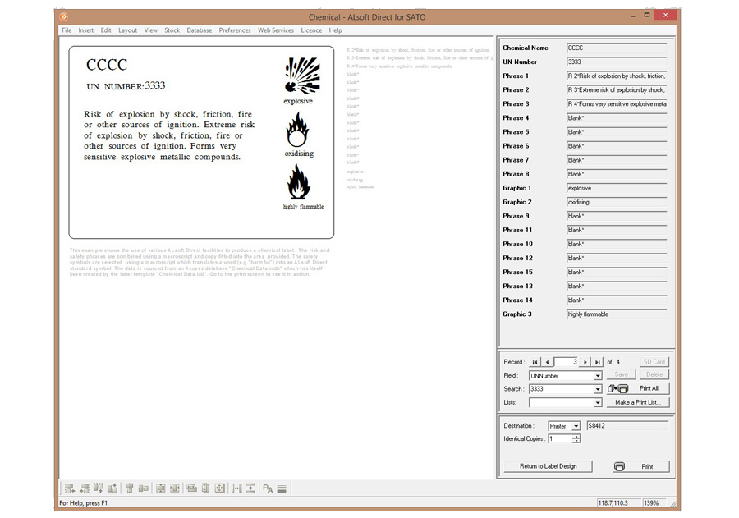Image resolution: width=739 pixels, height=518 pixels.
Task: Expand the Destination Printer dropdown
Action: [576, 426]
